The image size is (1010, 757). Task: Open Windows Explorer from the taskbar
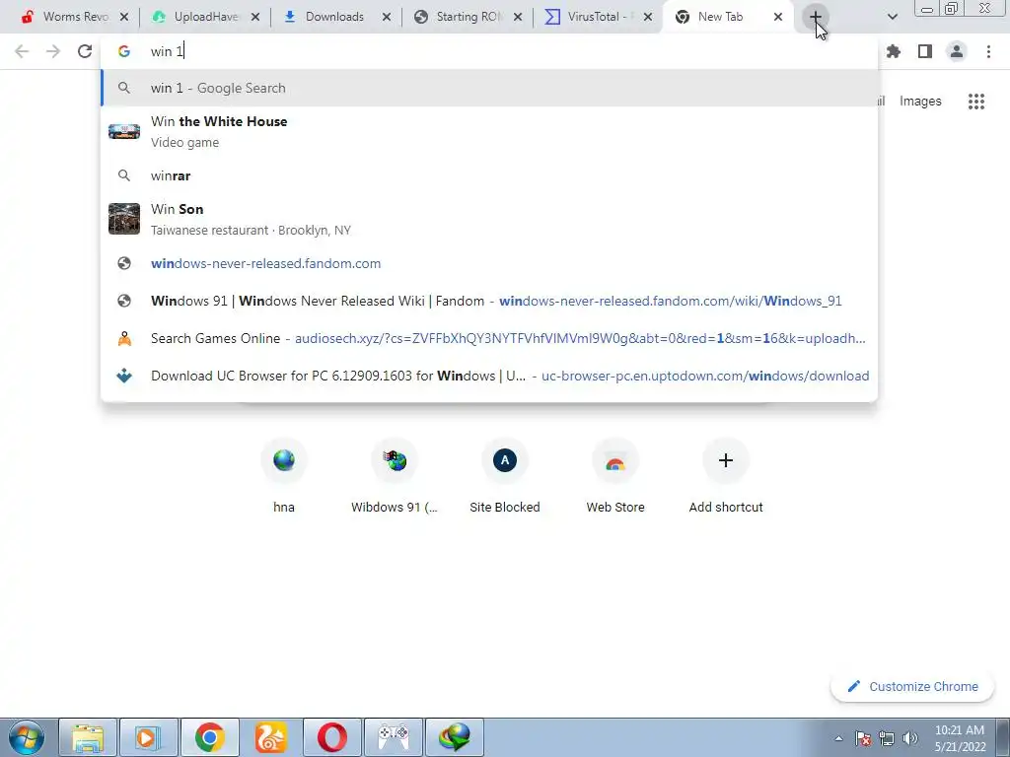pyautogui.click(x=88, y=737)
